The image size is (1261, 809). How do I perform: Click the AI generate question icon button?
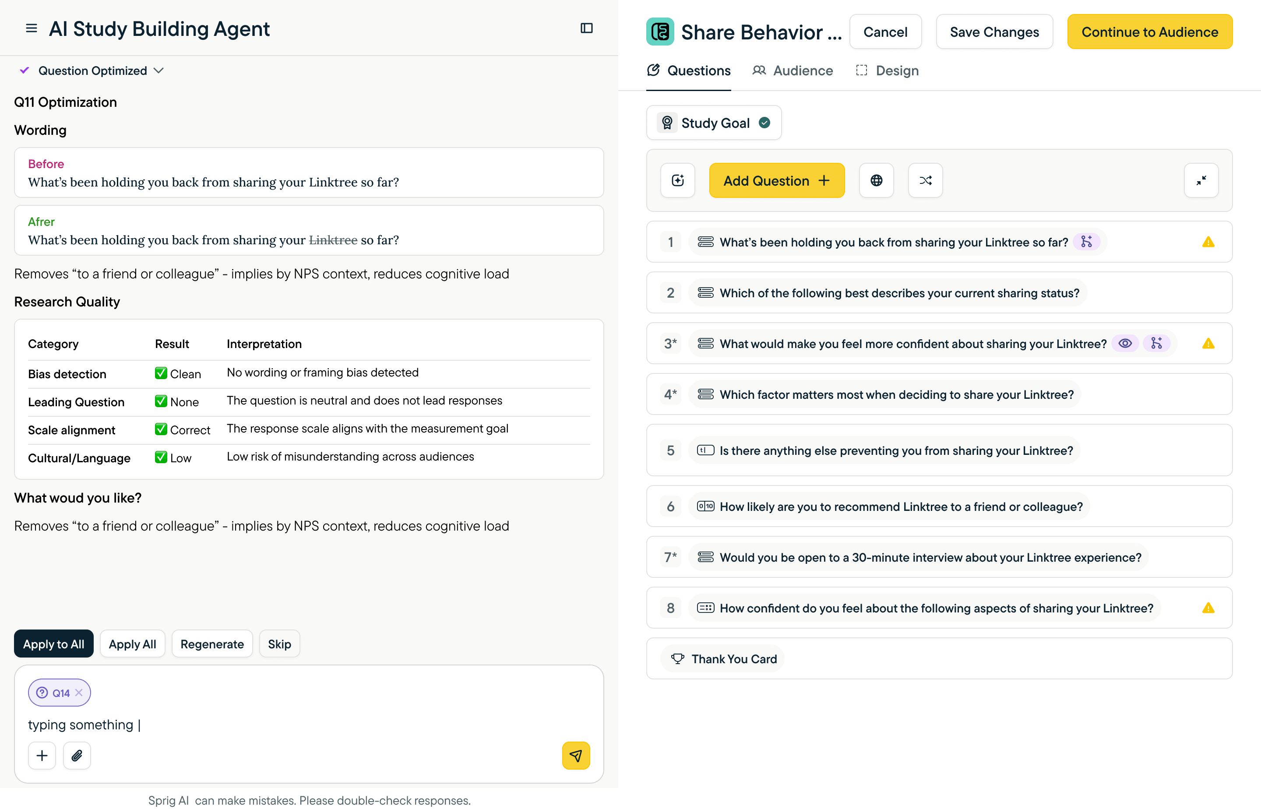(678, 180)
